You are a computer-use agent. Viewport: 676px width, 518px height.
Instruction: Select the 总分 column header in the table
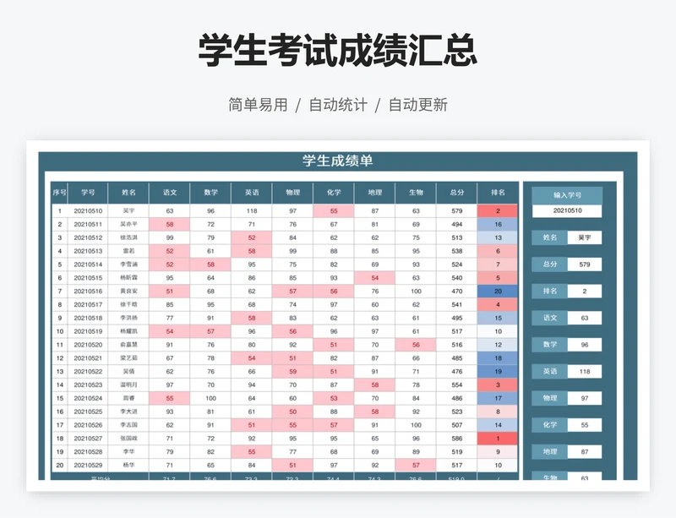(x=456, y=193)
